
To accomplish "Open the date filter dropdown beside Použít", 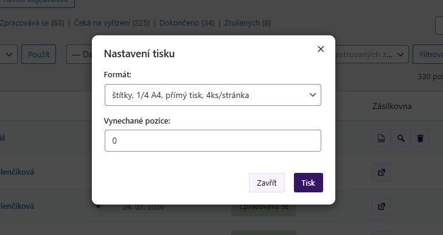I will (79, 54).
